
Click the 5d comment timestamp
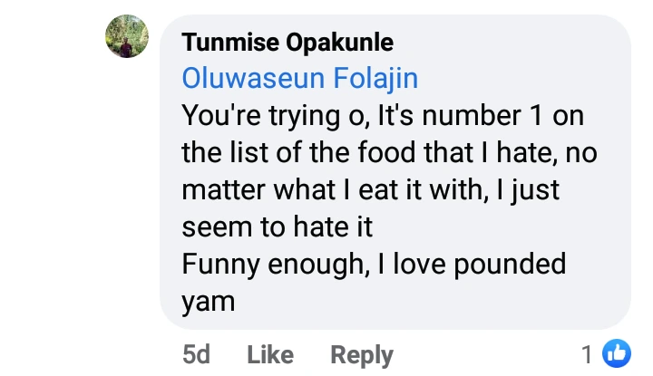click(x=196, y=355)
